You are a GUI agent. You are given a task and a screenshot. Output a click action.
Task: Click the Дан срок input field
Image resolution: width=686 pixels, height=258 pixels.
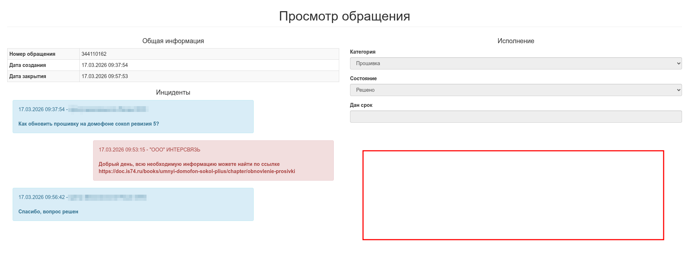515,117
